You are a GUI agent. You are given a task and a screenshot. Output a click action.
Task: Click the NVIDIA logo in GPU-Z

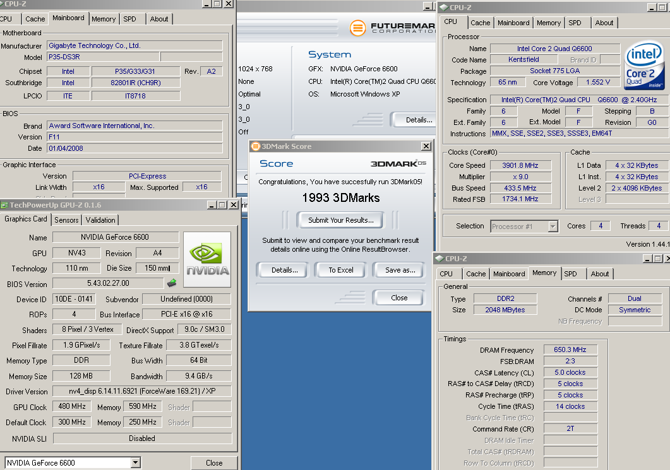207,259
